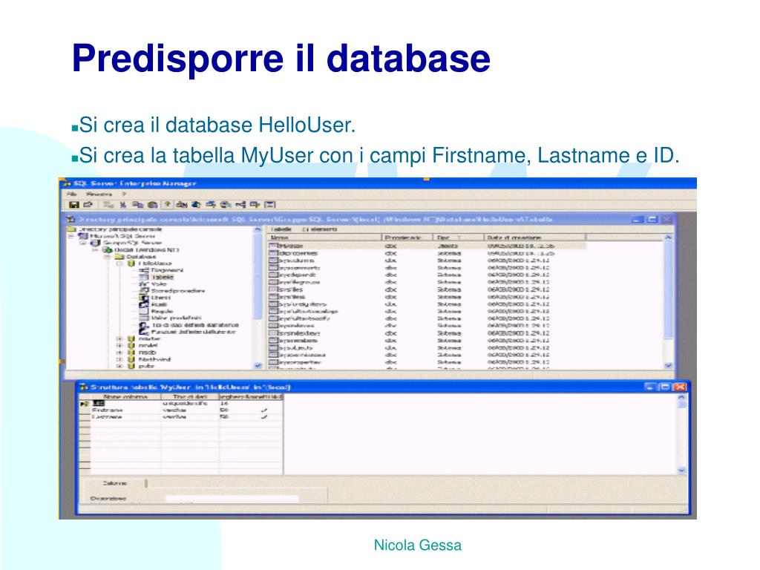
Task: Open the File menu
Action: 71,194
